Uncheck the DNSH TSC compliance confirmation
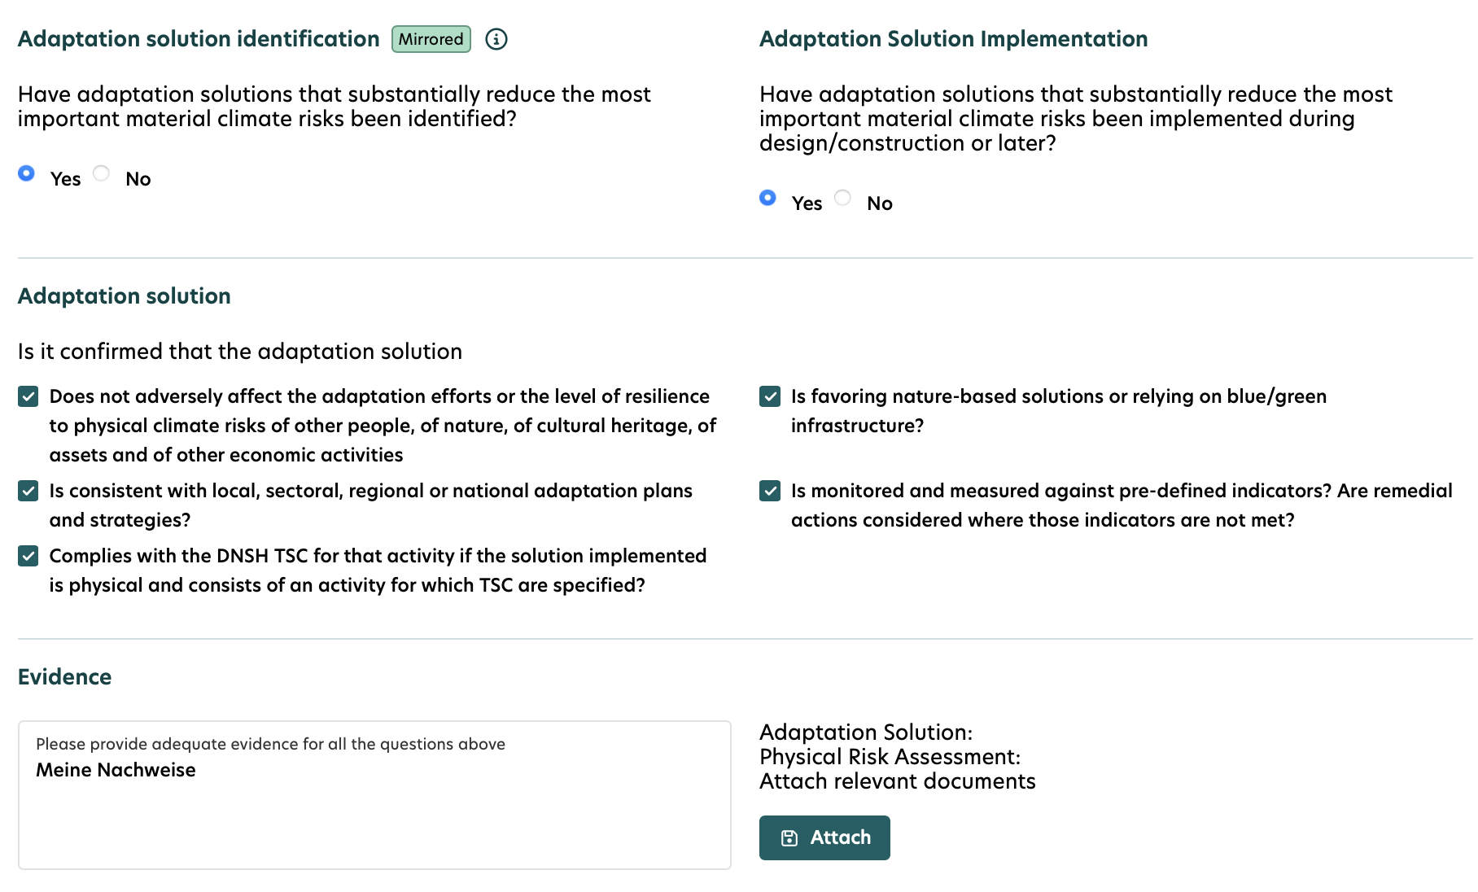 28,556
